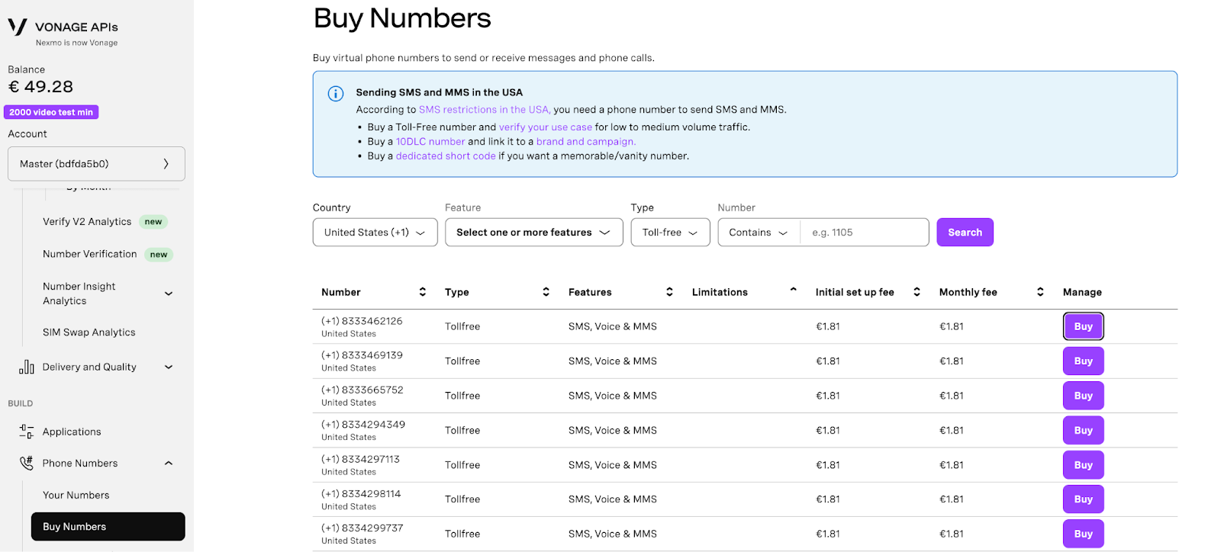This screenshot has height=552, width=1221.
Task: Open the 'Select one or more features' dropdown
Action: coord(533,233)
